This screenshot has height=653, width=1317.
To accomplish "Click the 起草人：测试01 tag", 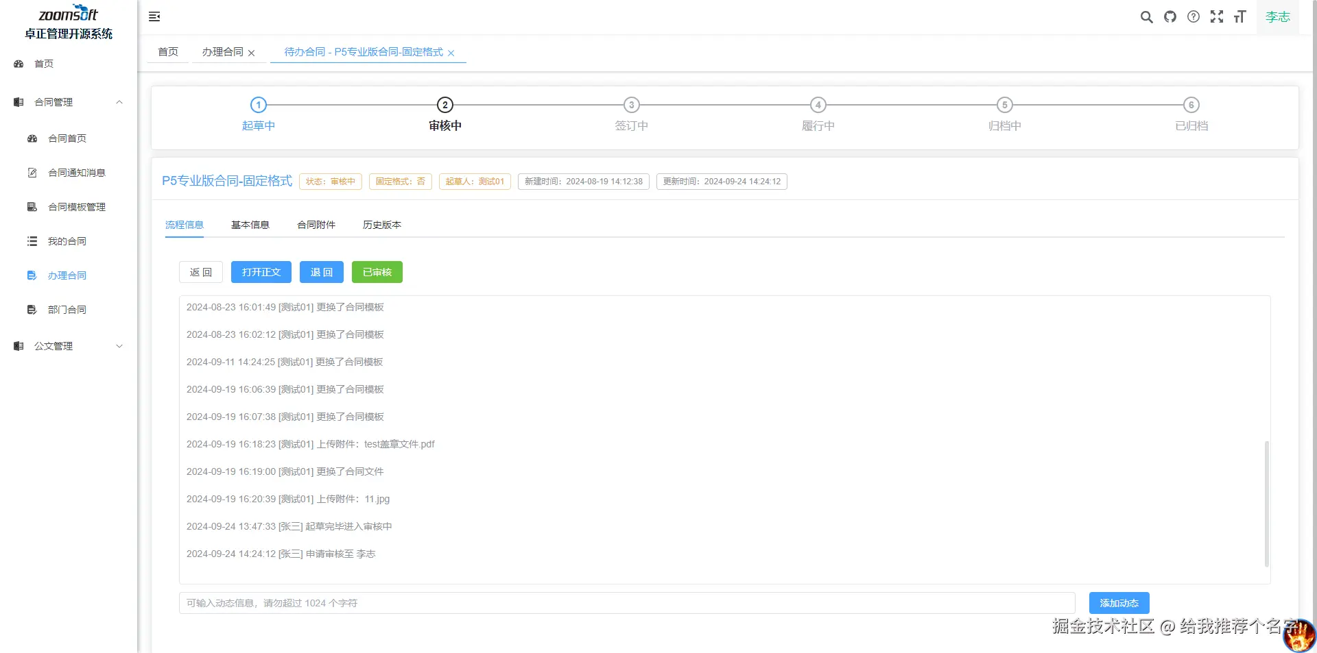I will point(475,182).
